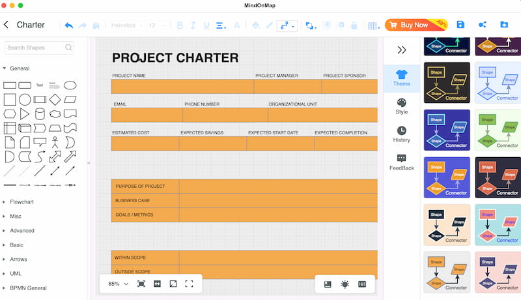521x300 pixels.
Task: Select the cube shape
Action: pyautogui.click(x=25, y=128)
